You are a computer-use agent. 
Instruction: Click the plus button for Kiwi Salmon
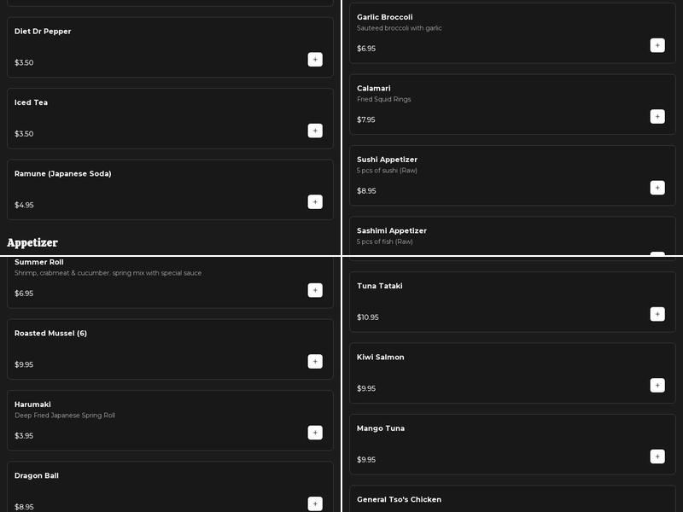coord(657,385)
